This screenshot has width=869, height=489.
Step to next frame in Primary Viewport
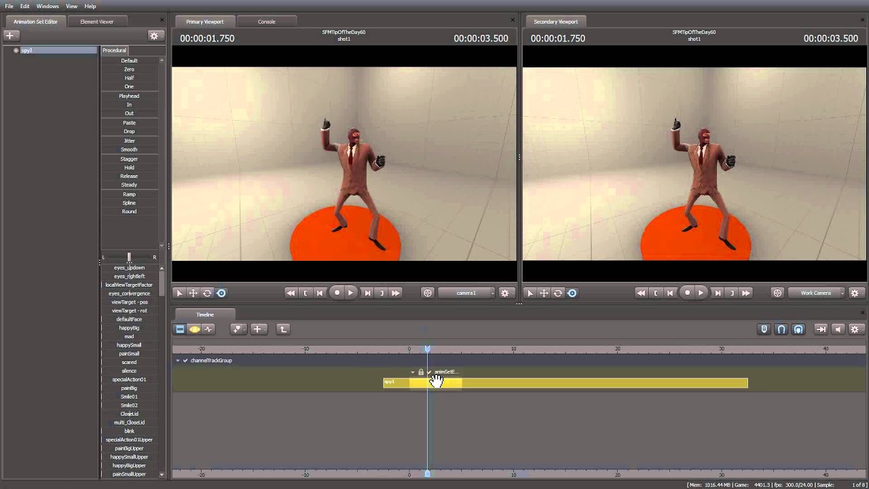pos(367,293)
